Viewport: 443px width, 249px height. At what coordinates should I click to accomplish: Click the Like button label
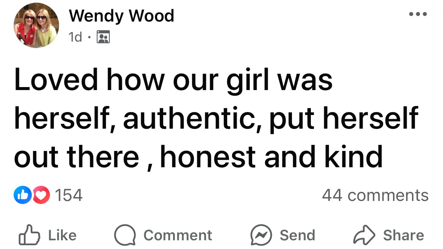62,235
